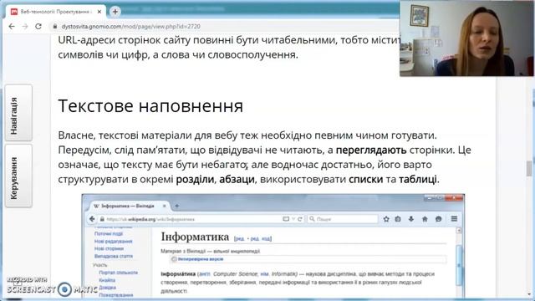Viewport: 535px width, 301px height.
Task: Click the padlock site info icon
Action: [54, 26]
